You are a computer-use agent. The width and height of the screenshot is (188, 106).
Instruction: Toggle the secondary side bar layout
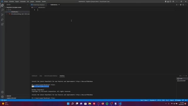point(170,1)
